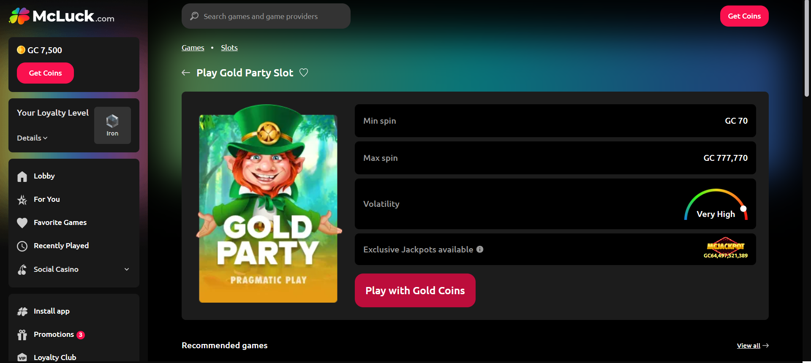The width and height of the screenshot is (811, 363).
Task: Click the Lobby home icon
Action: click(22, 176)
